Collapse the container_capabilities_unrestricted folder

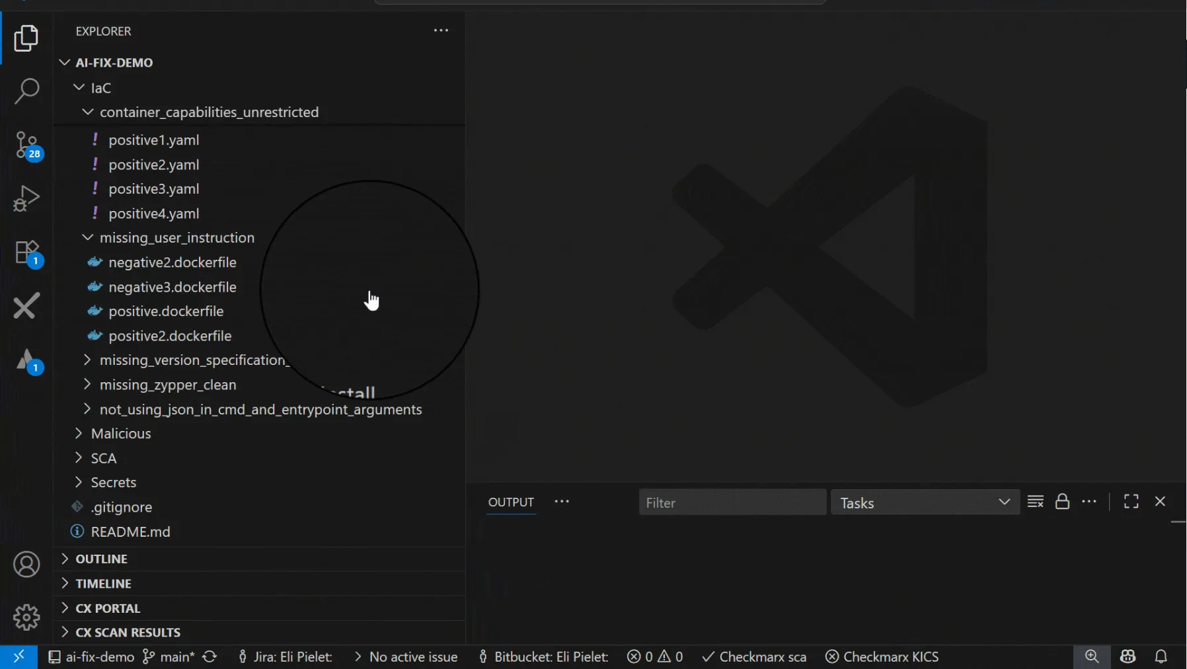[x=87, y=112]
